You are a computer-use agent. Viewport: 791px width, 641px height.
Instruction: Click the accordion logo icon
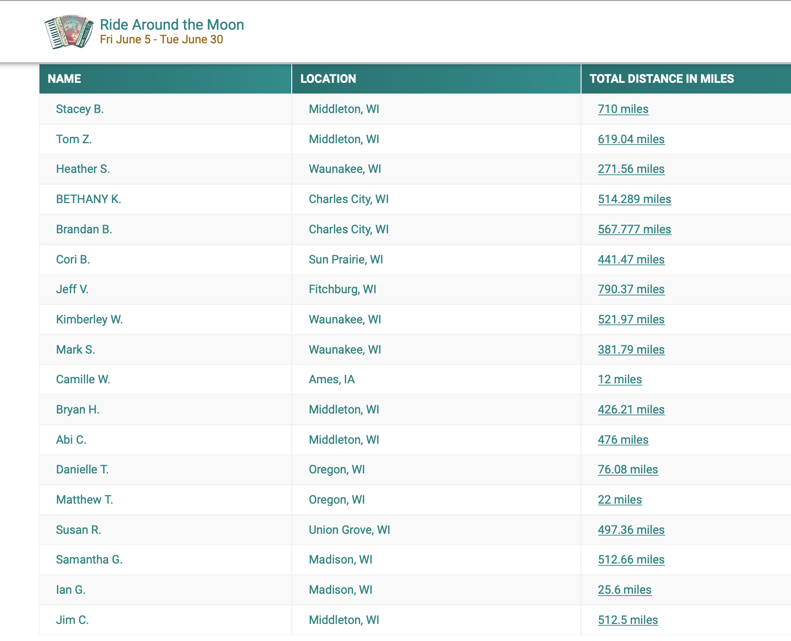(x=69, y=32)
